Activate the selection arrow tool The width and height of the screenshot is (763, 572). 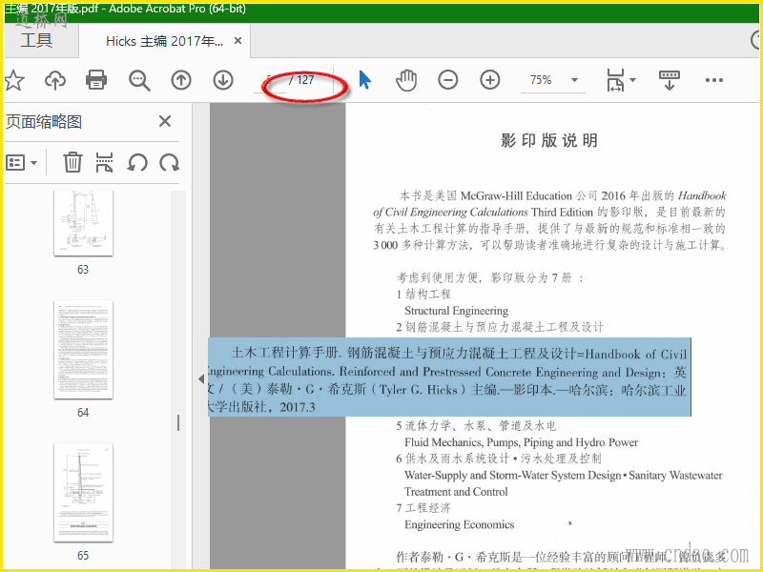tap(364, 80)
